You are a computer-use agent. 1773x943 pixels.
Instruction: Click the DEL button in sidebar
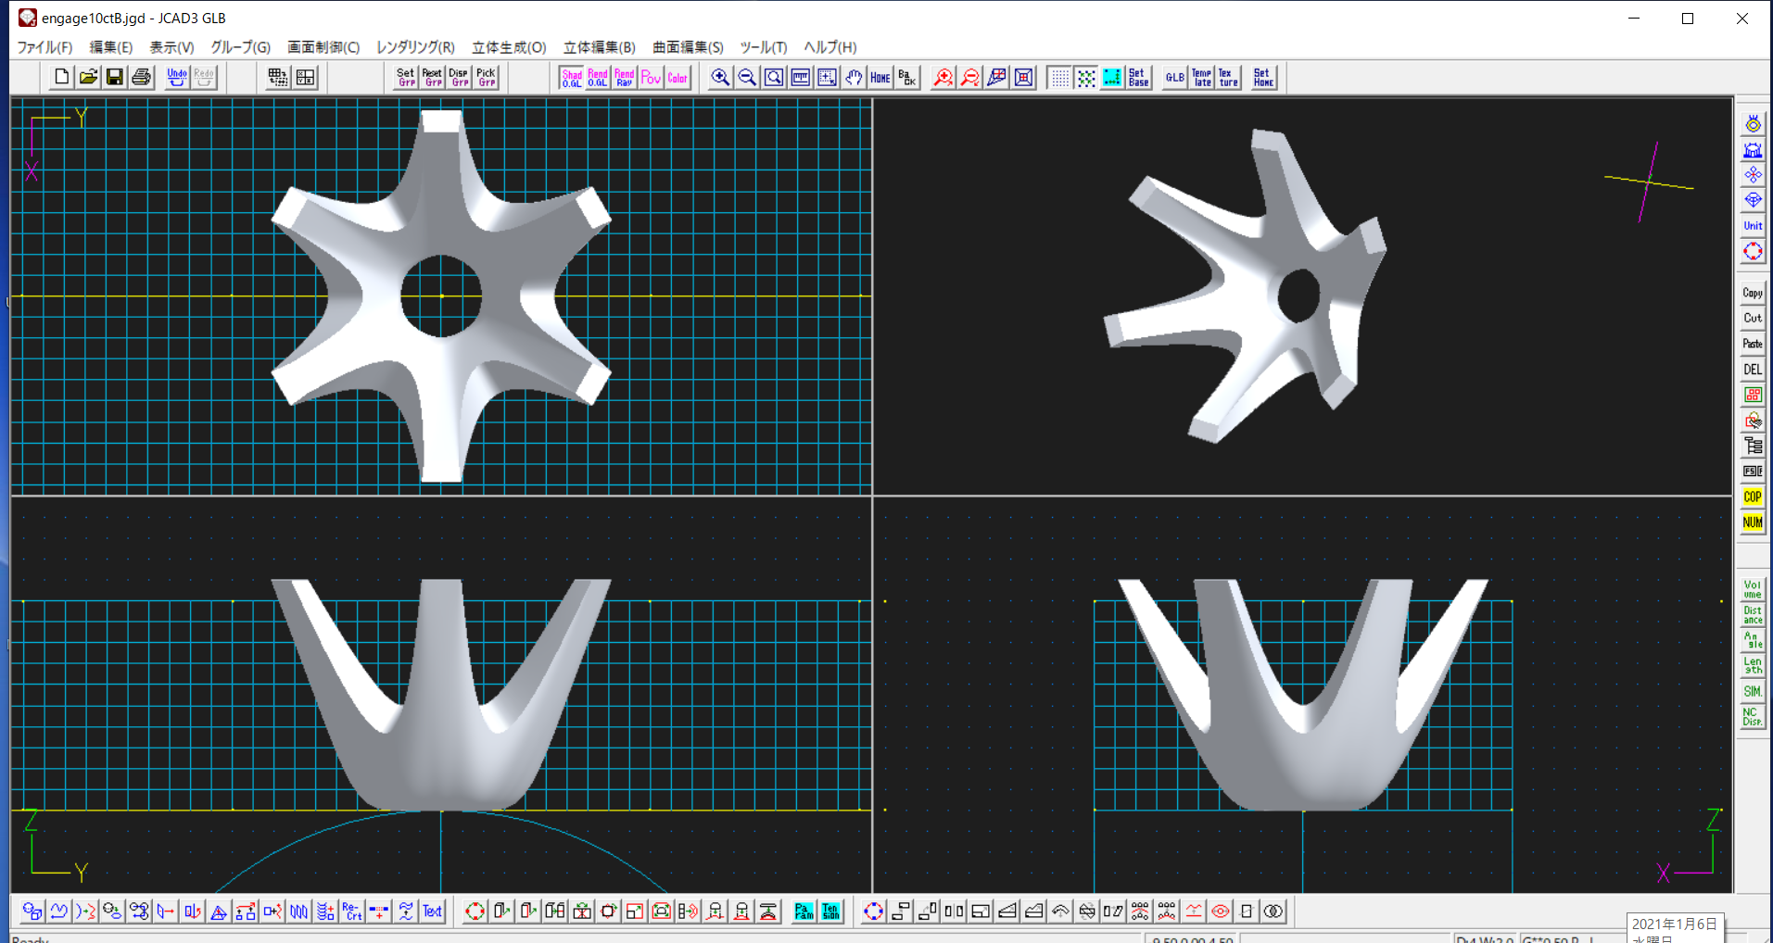click(x=1753, y=369)
